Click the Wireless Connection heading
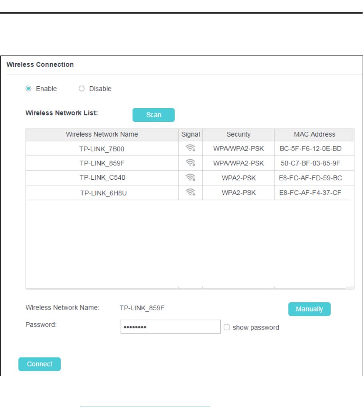This screenshot has width=363, height=407. click(40, 64)
